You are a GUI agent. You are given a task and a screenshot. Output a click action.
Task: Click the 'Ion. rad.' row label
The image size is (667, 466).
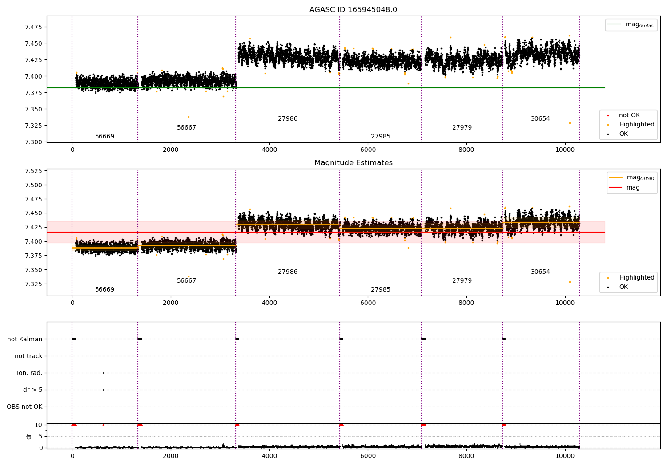click(30, 373)
